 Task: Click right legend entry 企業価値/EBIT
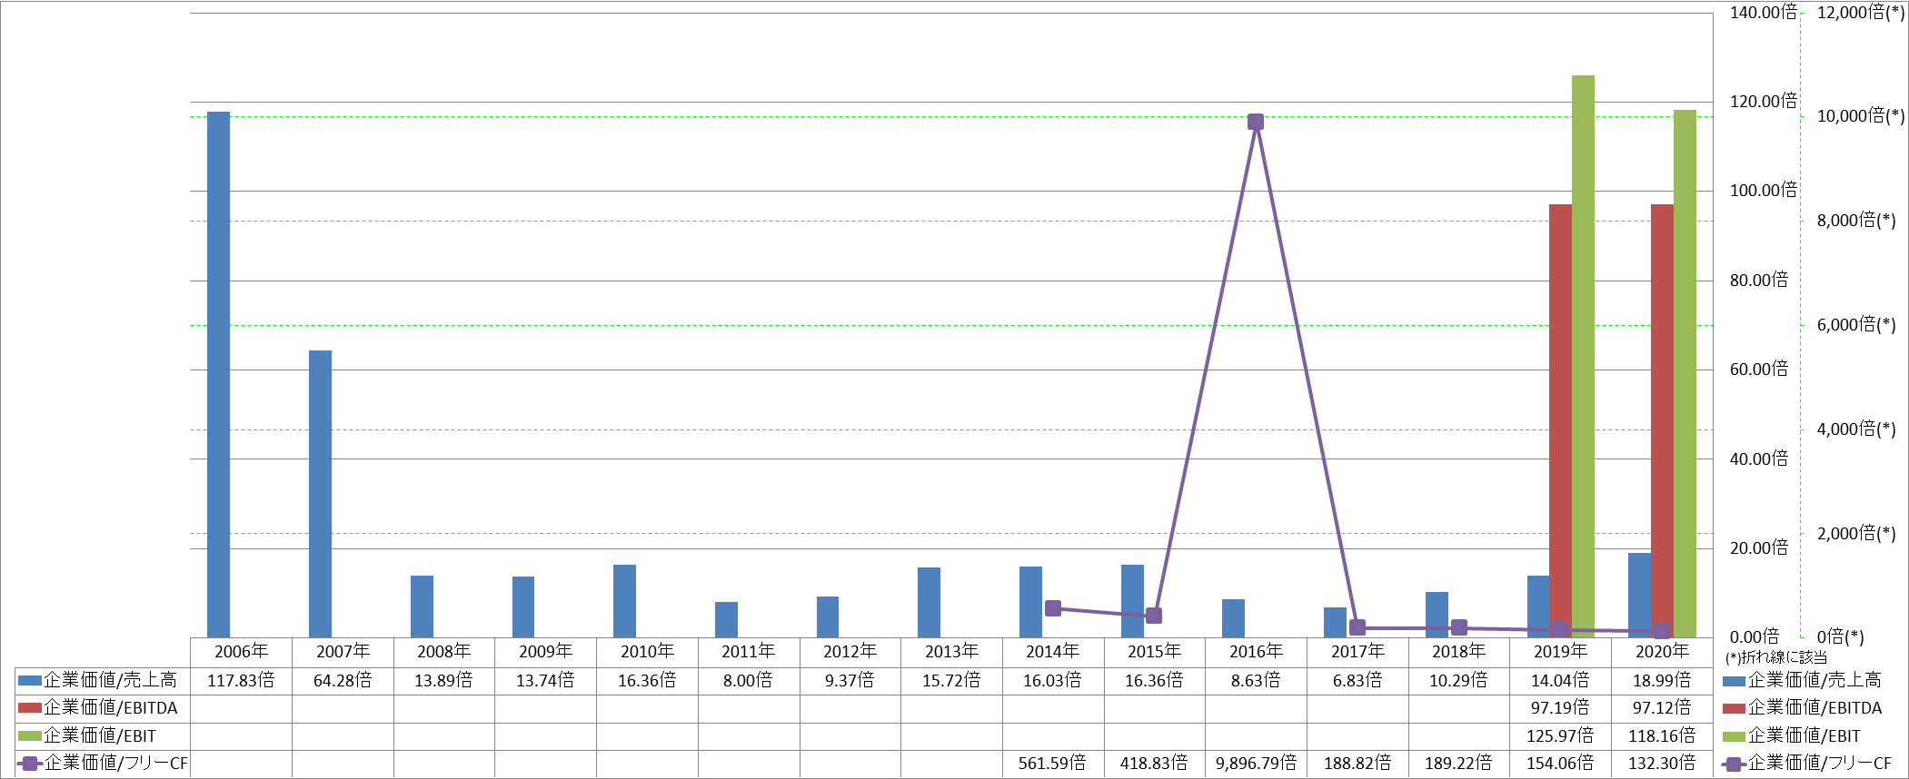point(1791,735)
